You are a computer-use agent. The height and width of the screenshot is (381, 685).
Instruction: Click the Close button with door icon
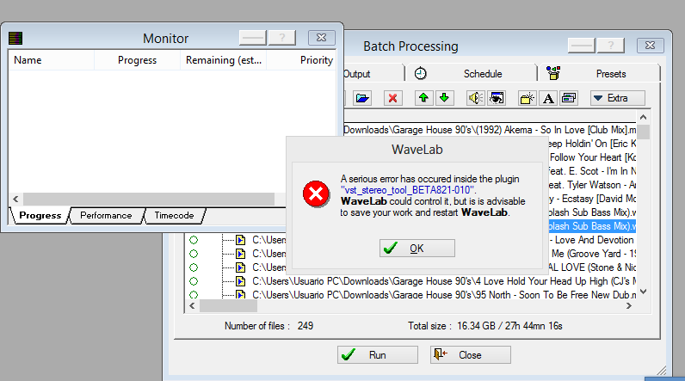coord(471,355)
